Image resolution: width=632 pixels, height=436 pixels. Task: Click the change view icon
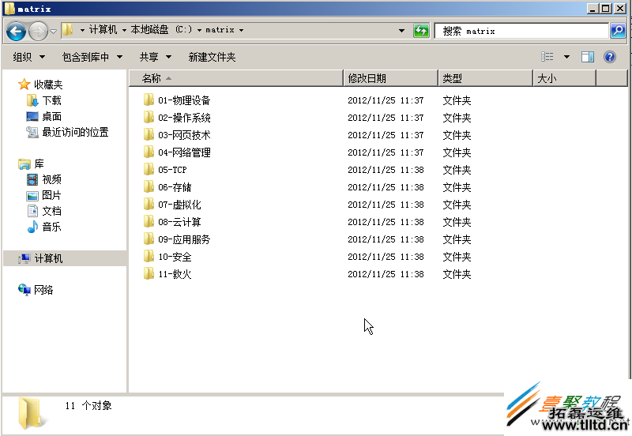(547, 57)
